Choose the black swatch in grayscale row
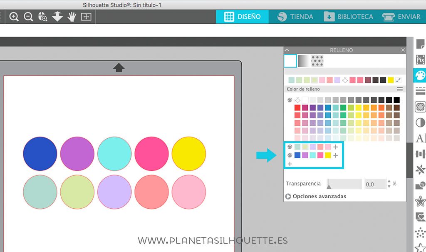426x252 pixels. (x=396, y=100)
